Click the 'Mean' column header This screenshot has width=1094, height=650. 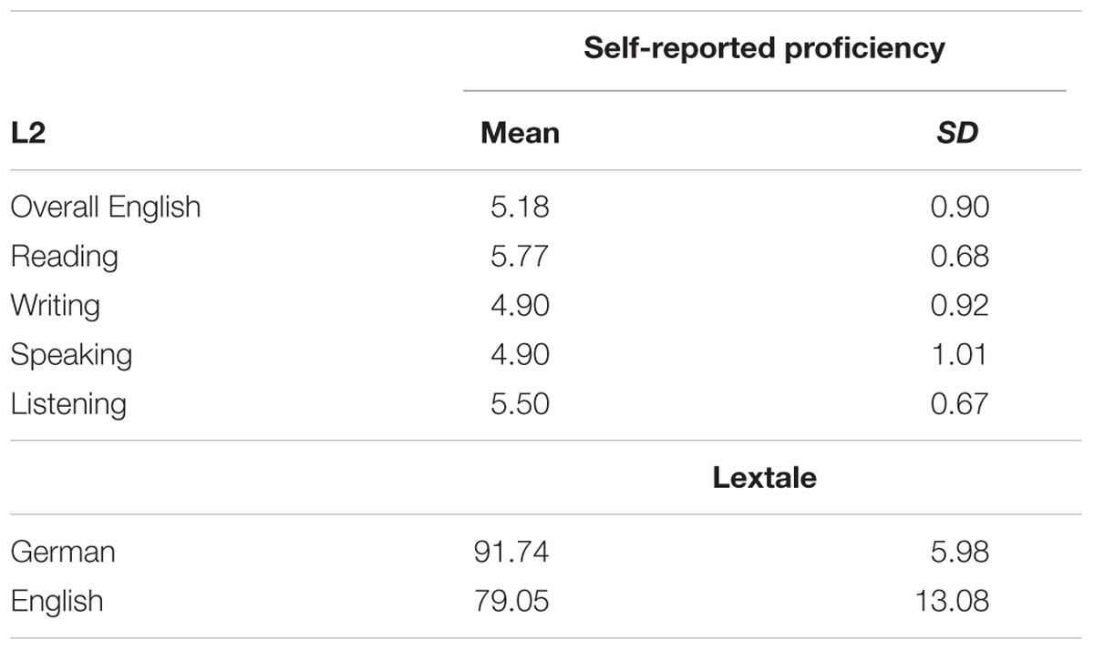[x=520, y=133]
